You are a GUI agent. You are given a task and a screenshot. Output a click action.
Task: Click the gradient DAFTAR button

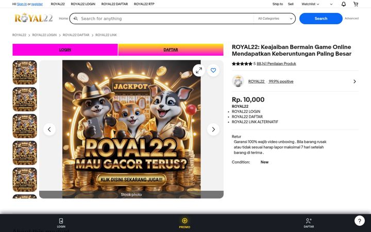coord(171,49)
